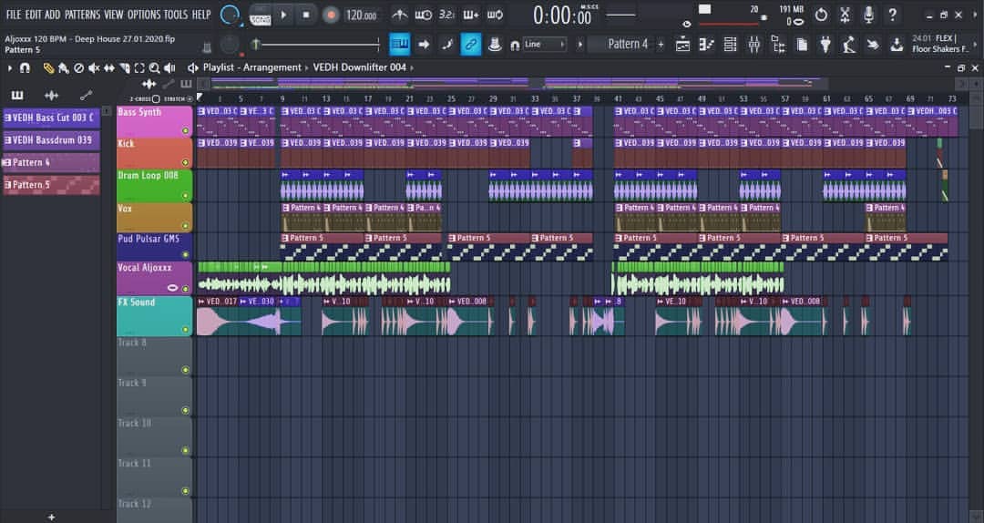
Task: Open the help question mark icon
Action: click(x=892, y=15)
